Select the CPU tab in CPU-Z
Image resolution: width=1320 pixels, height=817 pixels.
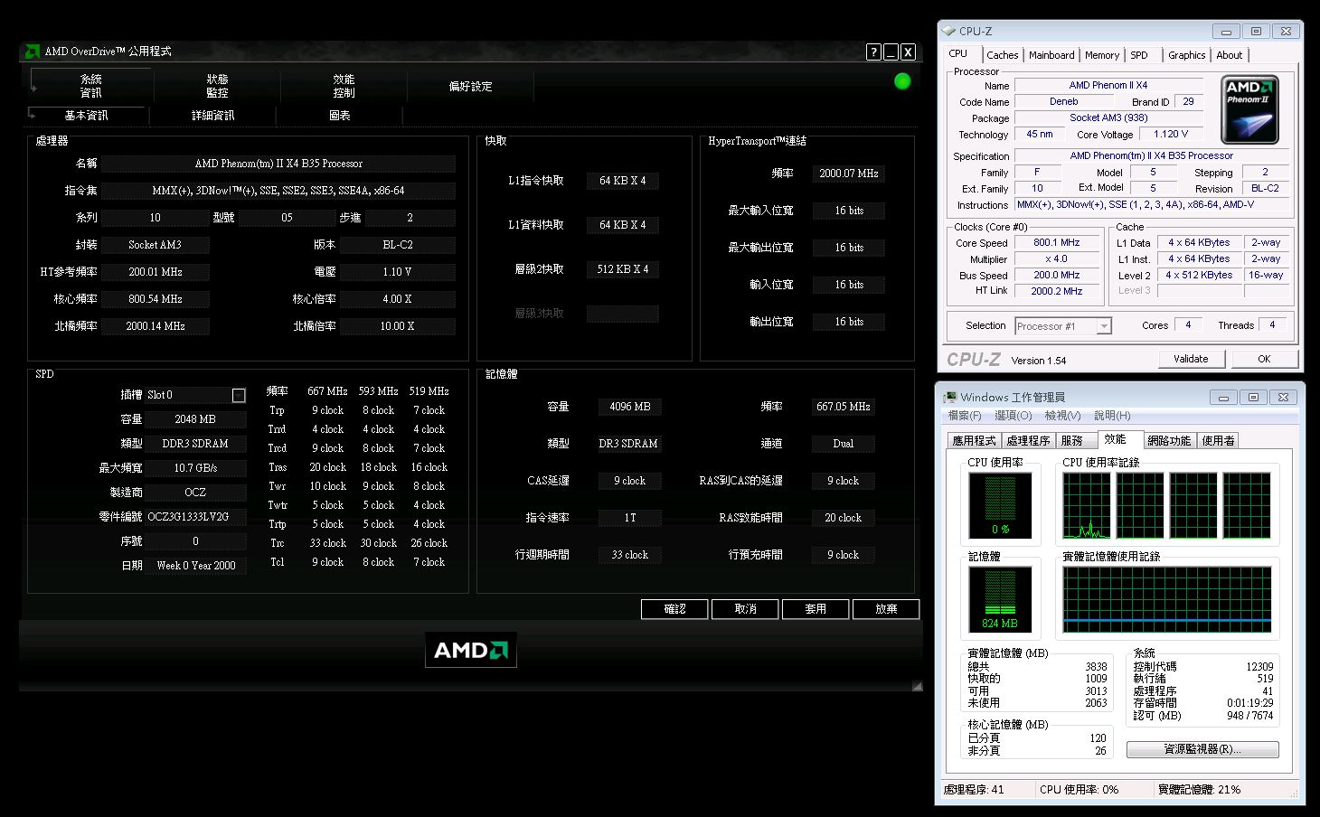[x=958, y=54]
